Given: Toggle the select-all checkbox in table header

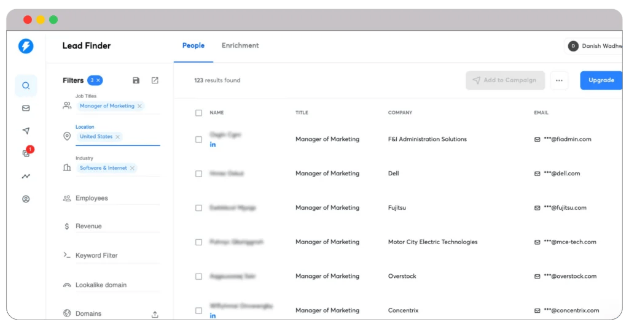Looking at the screenshot, I should tap(198, 113).
